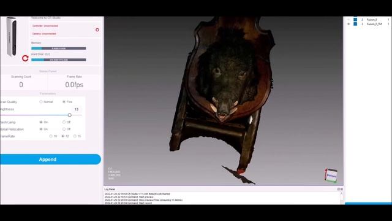This screenshot has width=392, height=221.
Task: Choose frame rate 12
Action: (x=62, y=136)
